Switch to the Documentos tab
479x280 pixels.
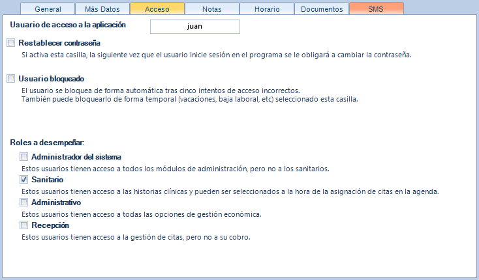point(321,9)
